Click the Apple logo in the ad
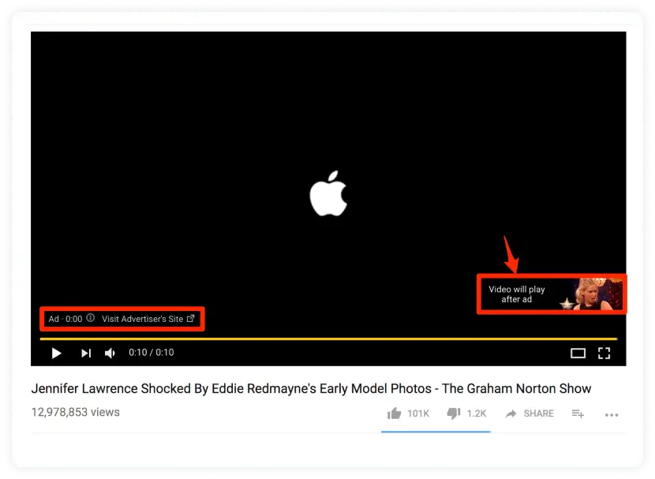 (328, 193)
